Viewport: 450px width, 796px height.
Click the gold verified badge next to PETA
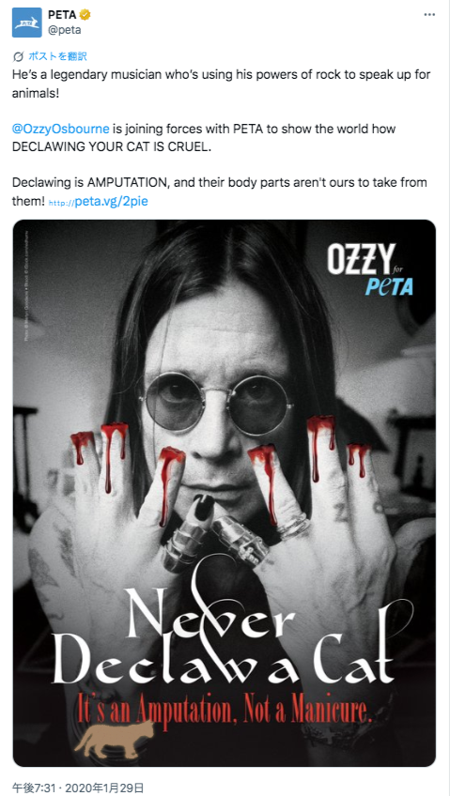(85, 15)
